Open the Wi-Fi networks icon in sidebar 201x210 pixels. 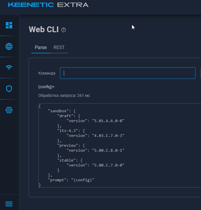9,68
